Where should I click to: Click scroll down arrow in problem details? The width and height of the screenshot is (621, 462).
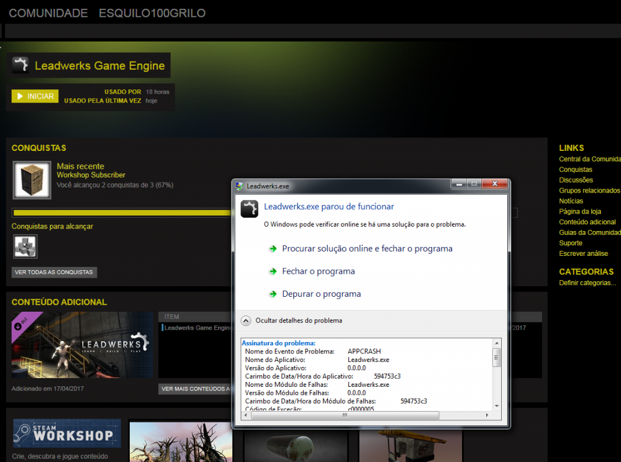pyautogui.click(x=497, y=406)
